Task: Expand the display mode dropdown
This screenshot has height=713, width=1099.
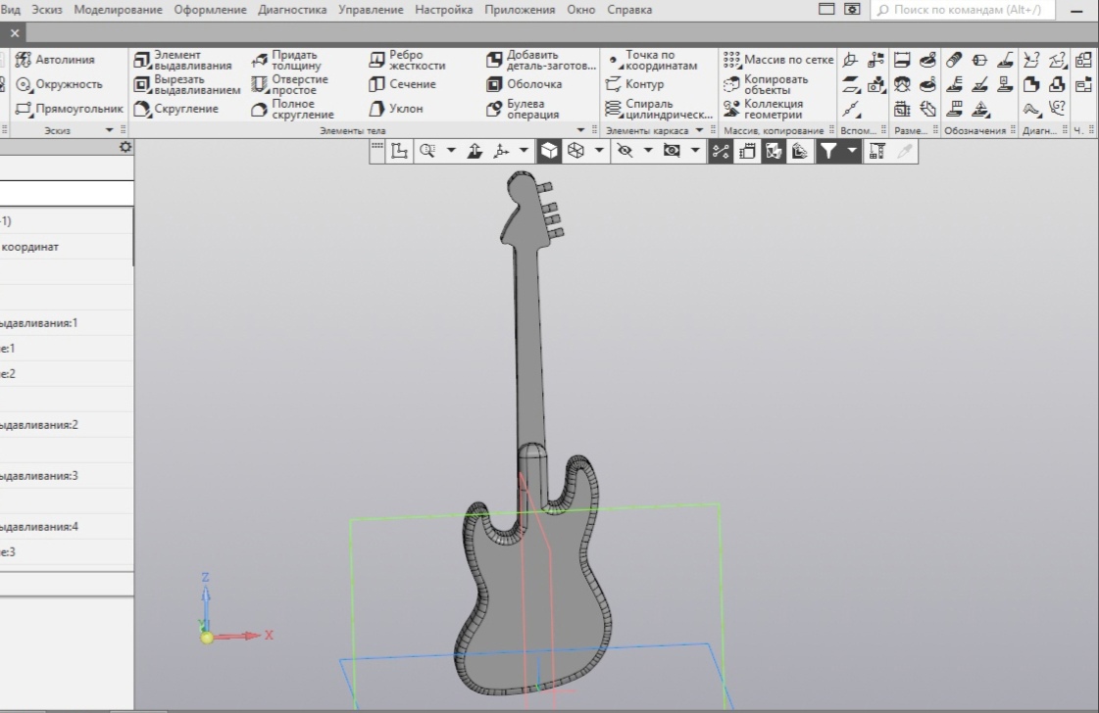Action: [x=598, y=151]
